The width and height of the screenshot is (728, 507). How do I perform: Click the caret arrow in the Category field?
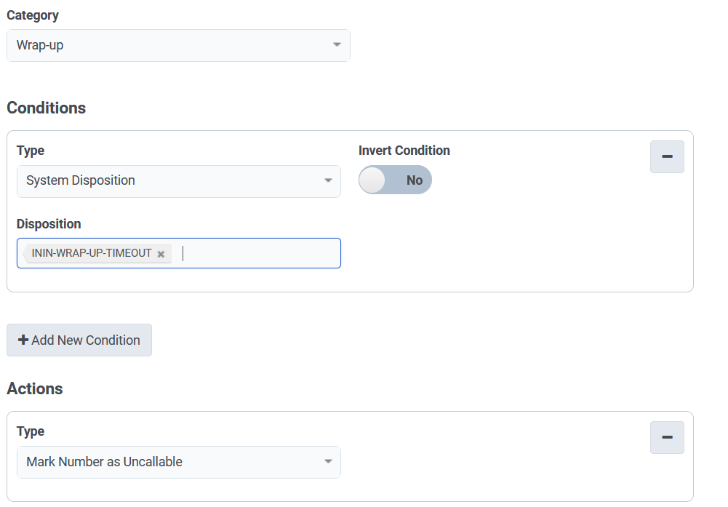[x=337, y=45]
